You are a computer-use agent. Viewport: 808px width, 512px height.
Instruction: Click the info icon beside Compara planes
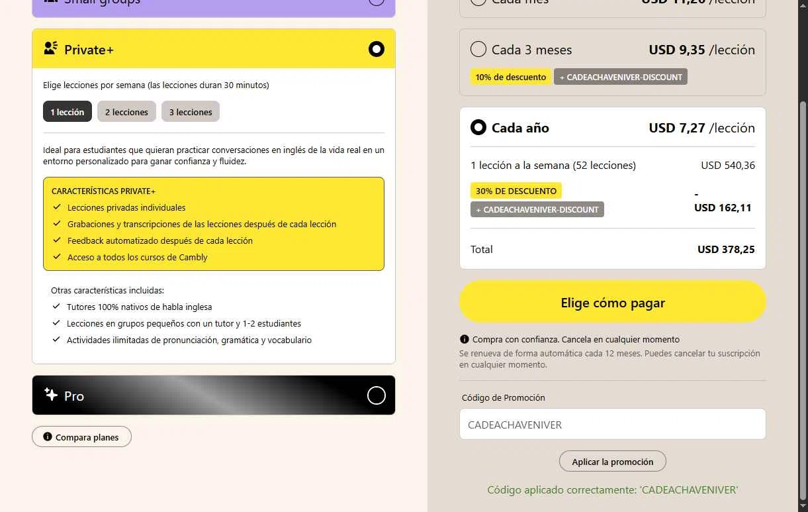[x=48, y=437]
